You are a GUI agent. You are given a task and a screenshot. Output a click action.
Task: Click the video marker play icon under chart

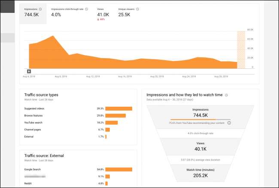[x=29, y=71]
